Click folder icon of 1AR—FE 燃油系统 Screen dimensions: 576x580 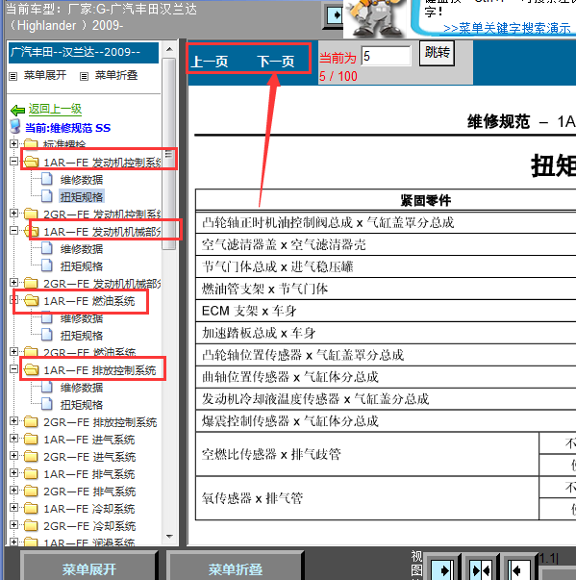click(x=31, y=300)
